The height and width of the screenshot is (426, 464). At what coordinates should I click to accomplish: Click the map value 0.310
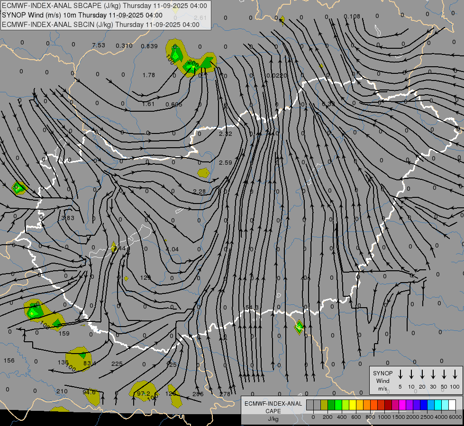click(x=124, y=46)
